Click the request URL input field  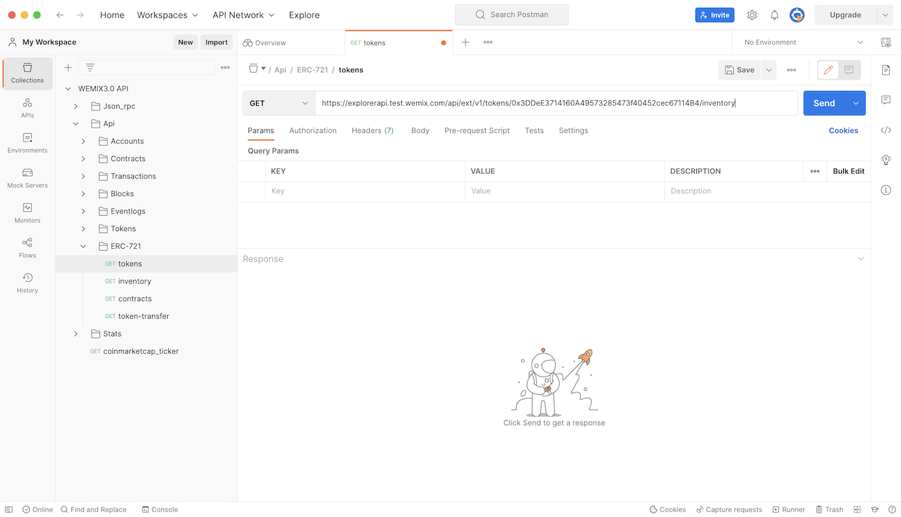coord(556,103)
